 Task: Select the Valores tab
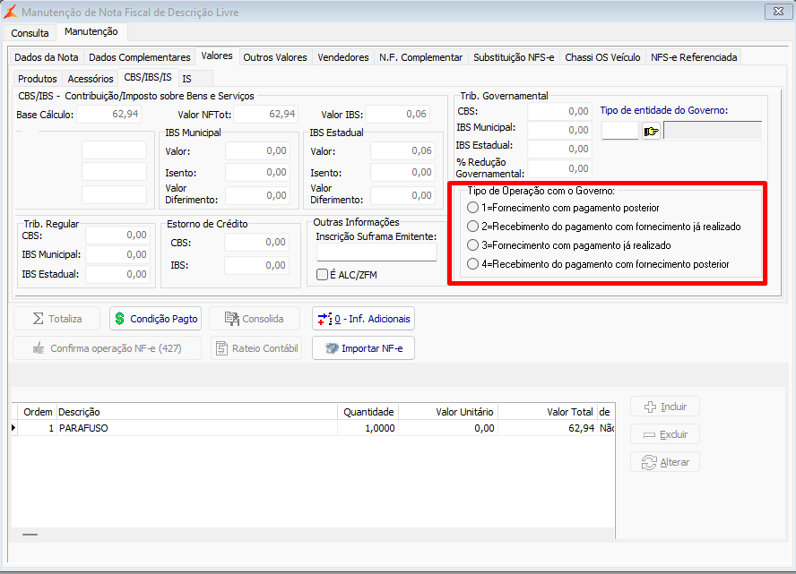[217, 56]
